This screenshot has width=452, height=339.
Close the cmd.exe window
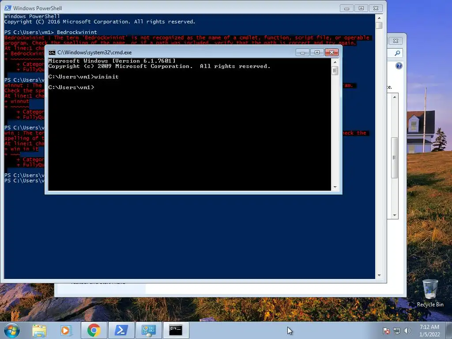332,53
